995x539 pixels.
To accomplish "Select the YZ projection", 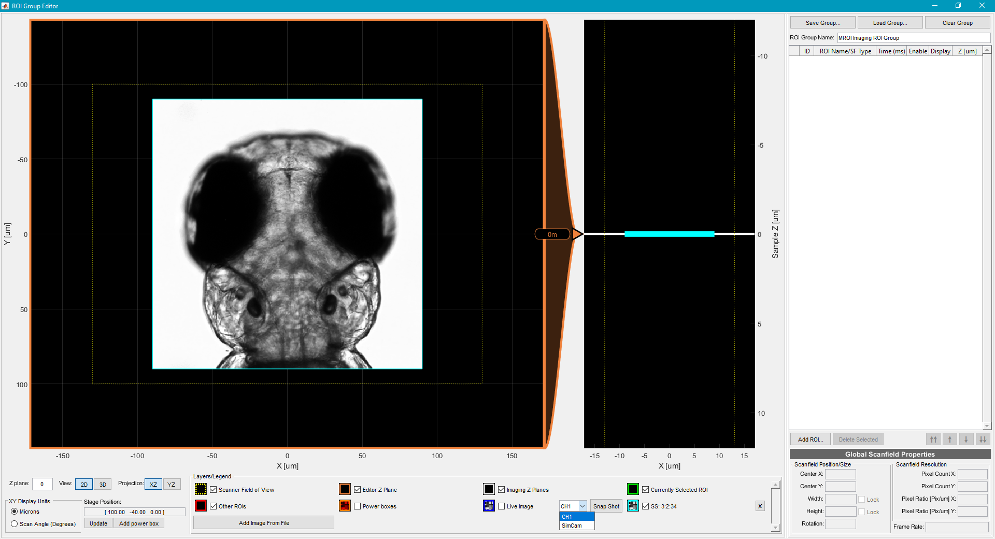I will tap(172, 484).
